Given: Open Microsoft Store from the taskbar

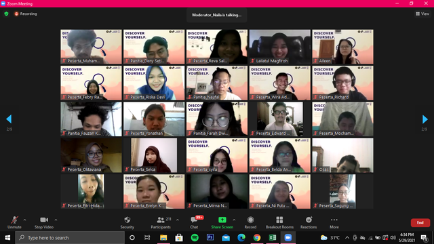Looking at the screenshot, I should point(179,238).
